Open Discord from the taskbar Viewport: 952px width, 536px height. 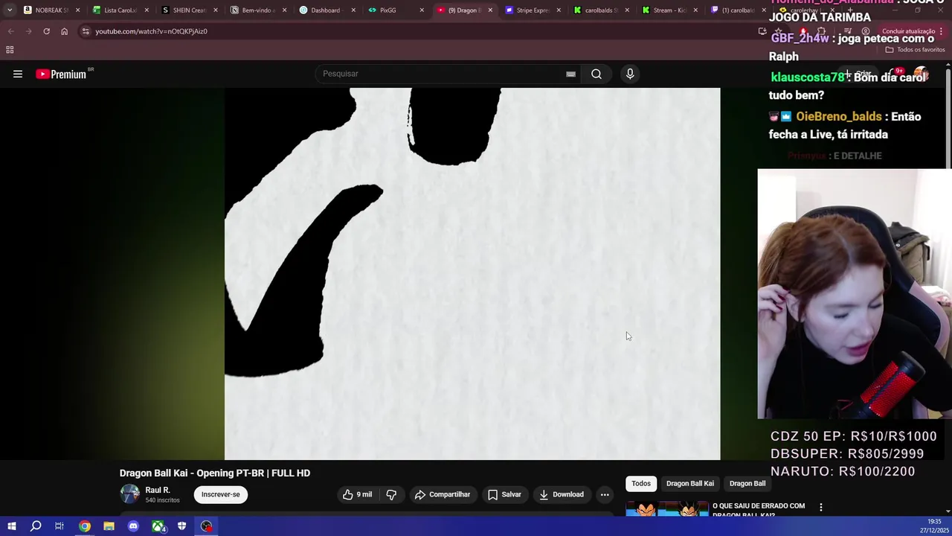[x=133, y=526]
